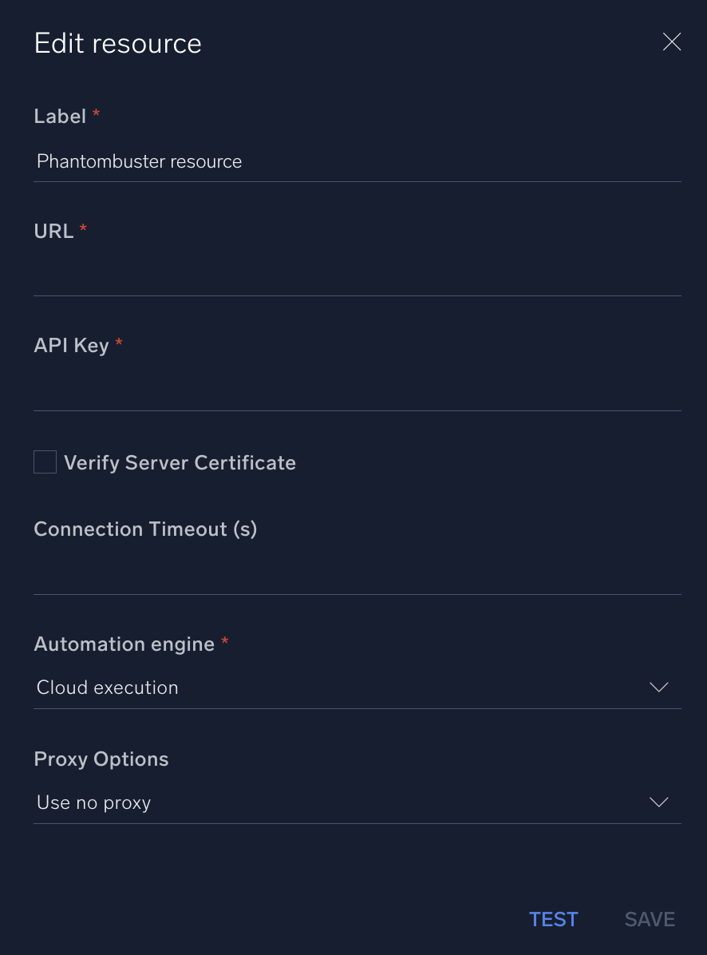
Task: Click the TEST button
Action: click(x=553, y=919)
